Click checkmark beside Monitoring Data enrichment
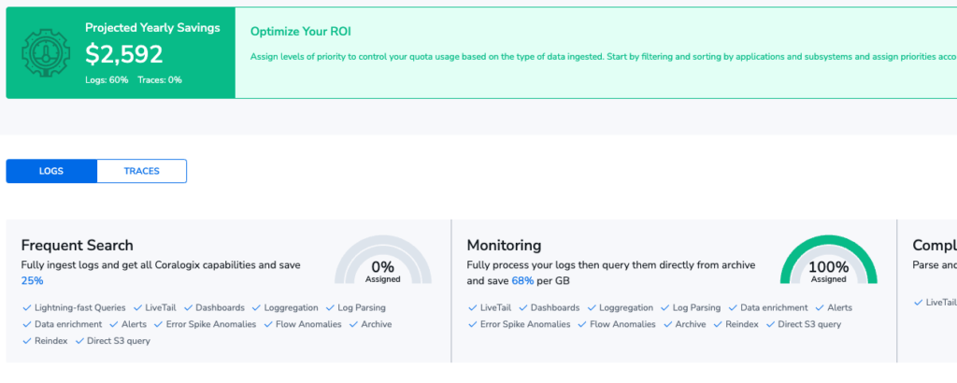 pyautogui.click(x=733, y=308)
